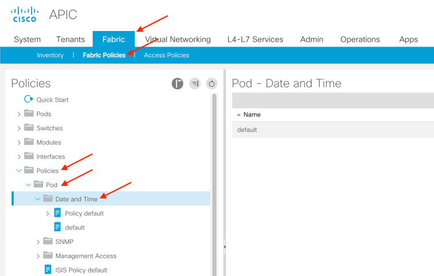Go to Access Policies submenu
The height and width of the screenshot is (276, 434).
(x=166, y=55)
